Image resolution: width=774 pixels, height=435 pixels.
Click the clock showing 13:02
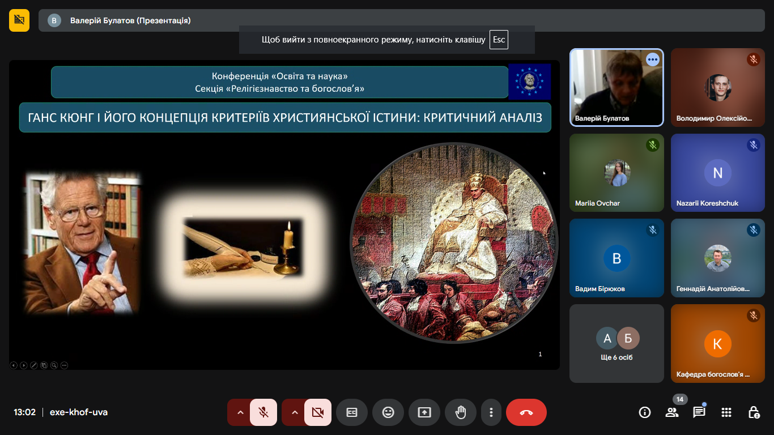tap(25, 412)
